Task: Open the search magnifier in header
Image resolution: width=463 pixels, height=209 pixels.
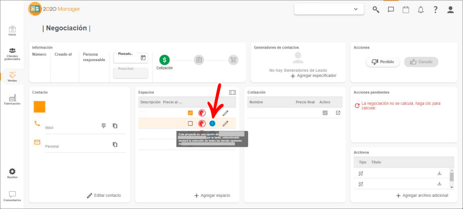Action: 376,10
